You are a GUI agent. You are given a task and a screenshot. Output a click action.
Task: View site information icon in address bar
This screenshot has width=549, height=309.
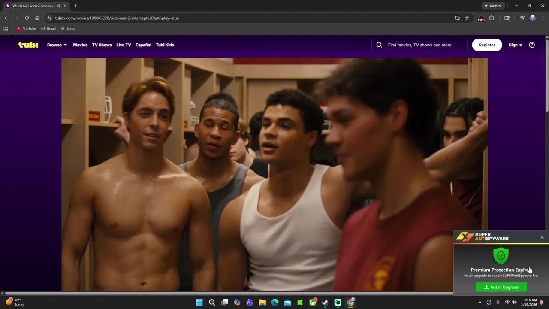pyautogui.click(x=49, y=18)
